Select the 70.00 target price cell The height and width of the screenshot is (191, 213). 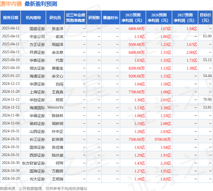[x=207, y=100]
